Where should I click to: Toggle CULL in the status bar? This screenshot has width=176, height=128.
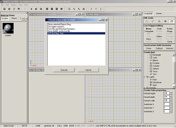point(59,126)
